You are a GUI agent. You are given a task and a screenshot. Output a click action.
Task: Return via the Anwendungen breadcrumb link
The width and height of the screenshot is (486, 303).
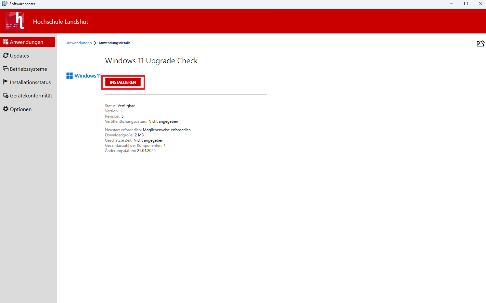79,43
